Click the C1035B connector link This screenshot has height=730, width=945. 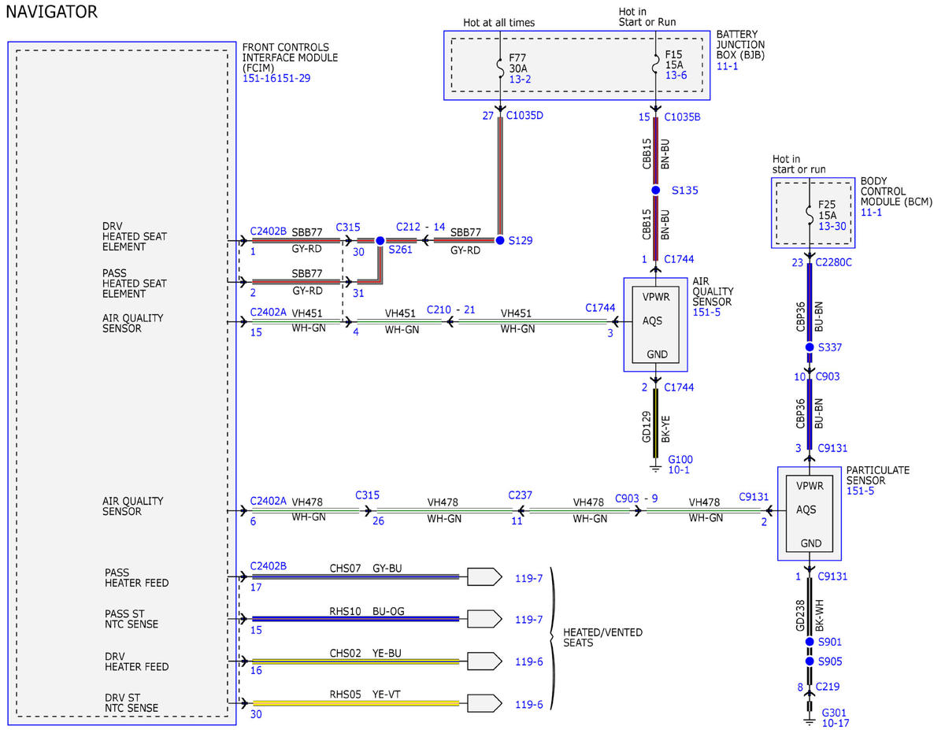682,117
